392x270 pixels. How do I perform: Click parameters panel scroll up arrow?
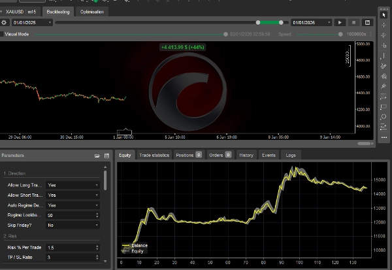click(105, 167)
